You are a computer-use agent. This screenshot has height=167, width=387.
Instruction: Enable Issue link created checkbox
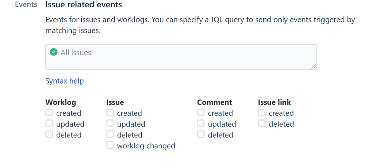pos(261,113)
